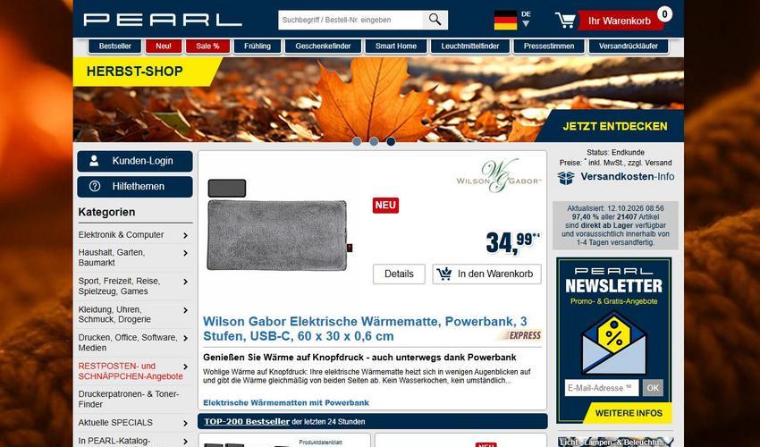Open the Geschenkefinder menu tab
The height and width of the screenshot is (447, 760).
323,46
